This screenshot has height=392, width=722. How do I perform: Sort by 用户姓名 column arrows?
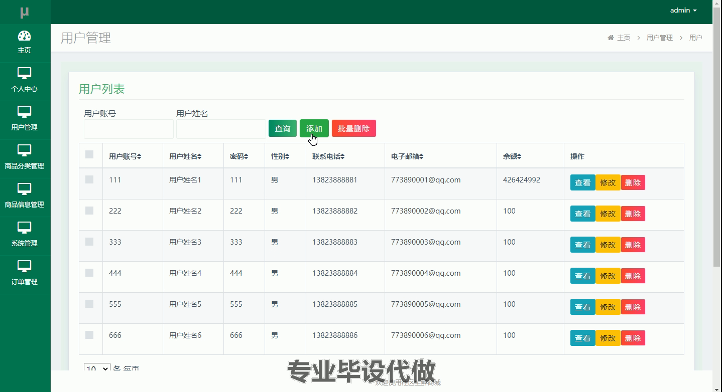tap(199, 156)
